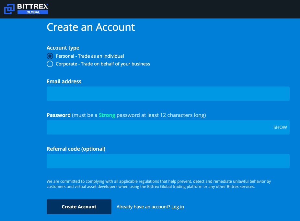
Task: Click the Create Account button
Action: 79,207
